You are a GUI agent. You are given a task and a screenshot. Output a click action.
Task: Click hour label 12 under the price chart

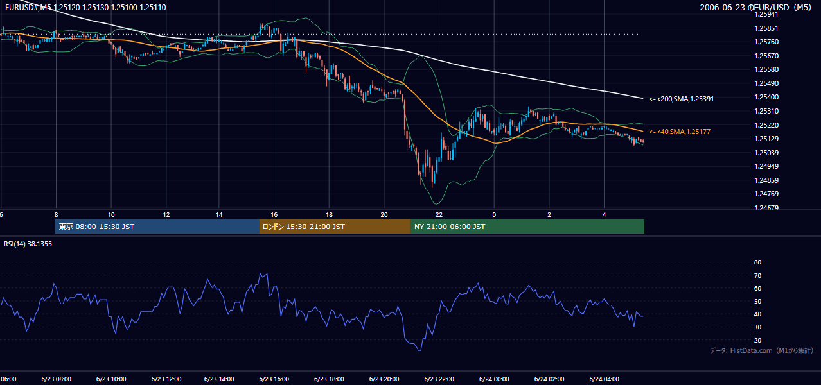point(166,214)
